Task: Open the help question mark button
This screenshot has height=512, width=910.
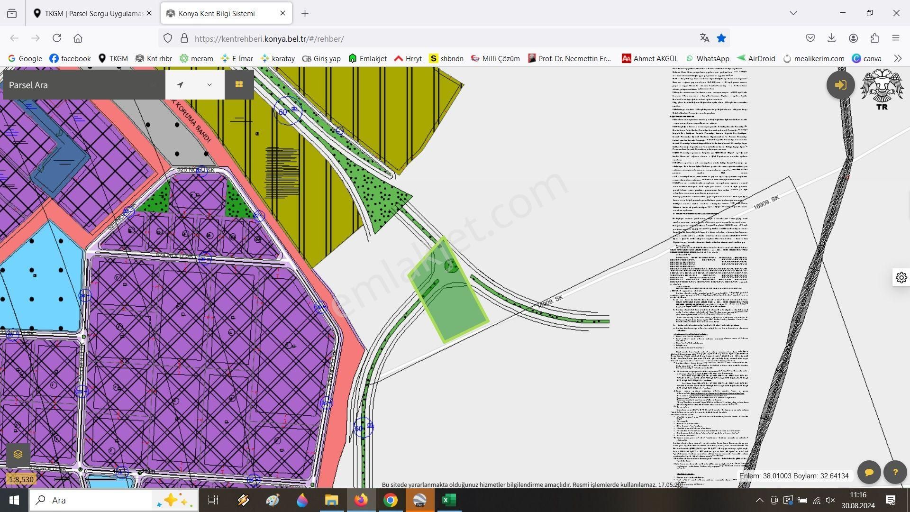Action: [895, 472]
